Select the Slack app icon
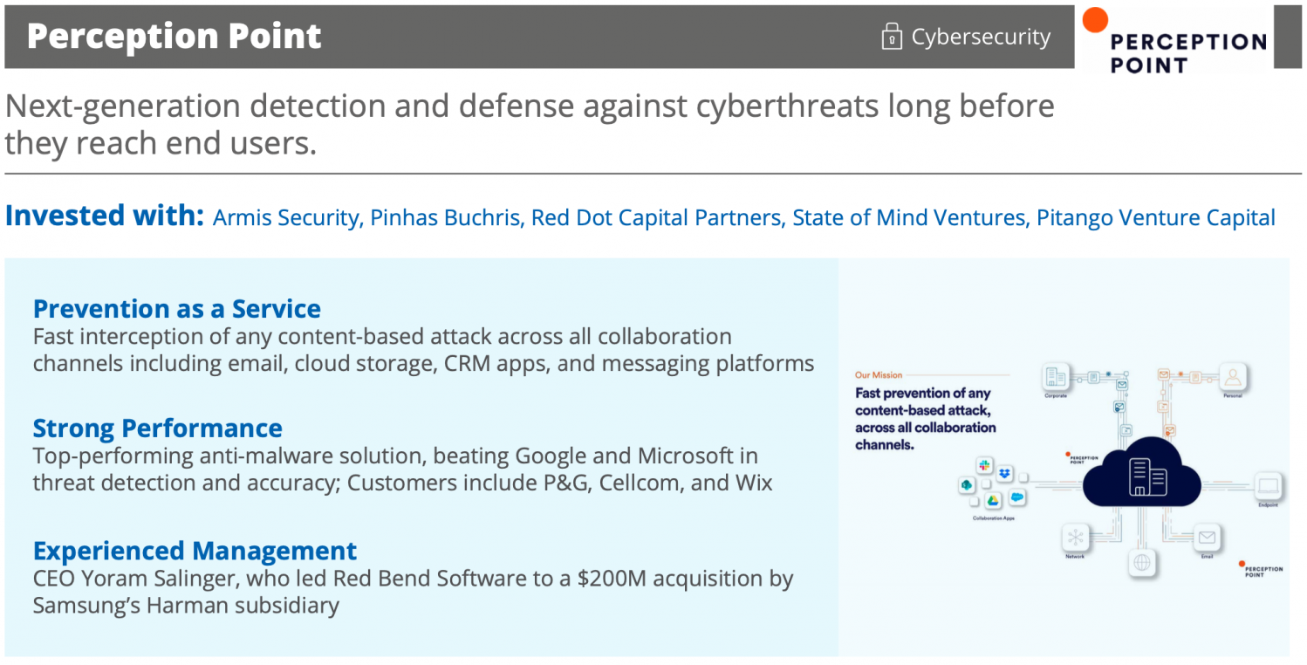1307x665 pixels. (985, 466)
